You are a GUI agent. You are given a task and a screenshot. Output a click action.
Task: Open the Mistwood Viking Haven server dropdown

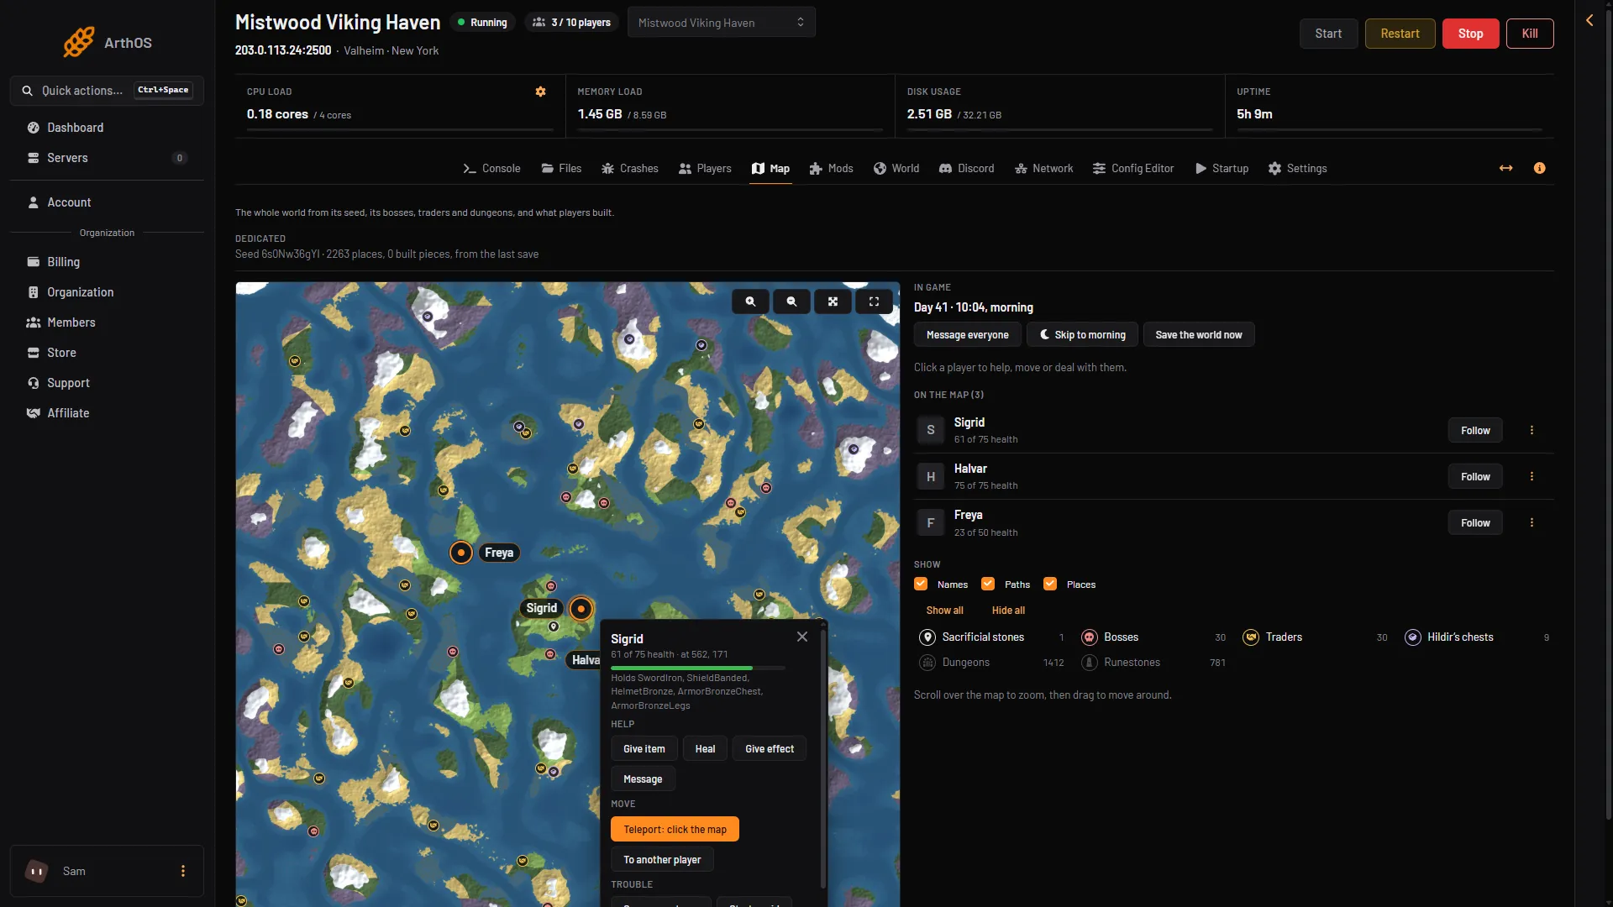[721, 23]
